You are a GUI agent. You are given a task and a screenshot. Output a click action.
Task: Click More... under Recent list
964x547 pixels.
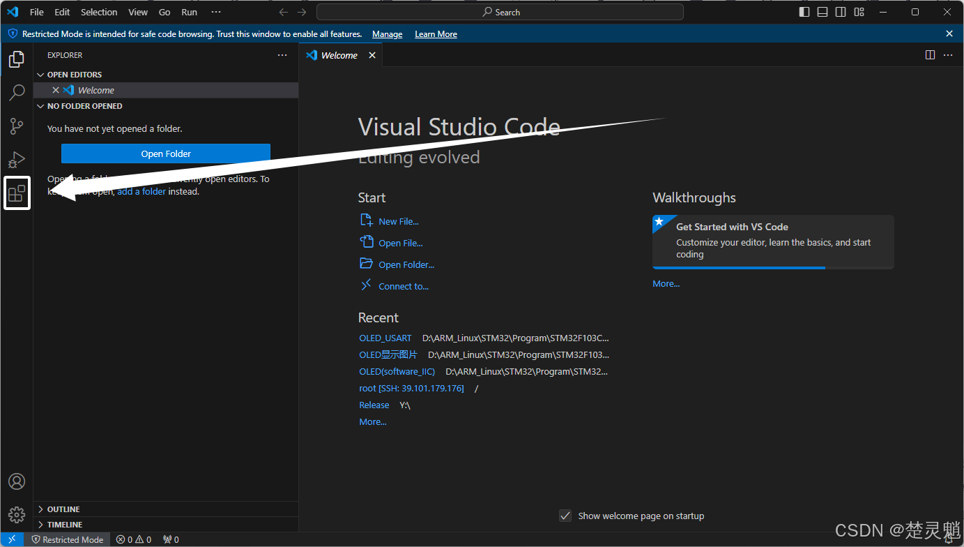pos(373,421)
